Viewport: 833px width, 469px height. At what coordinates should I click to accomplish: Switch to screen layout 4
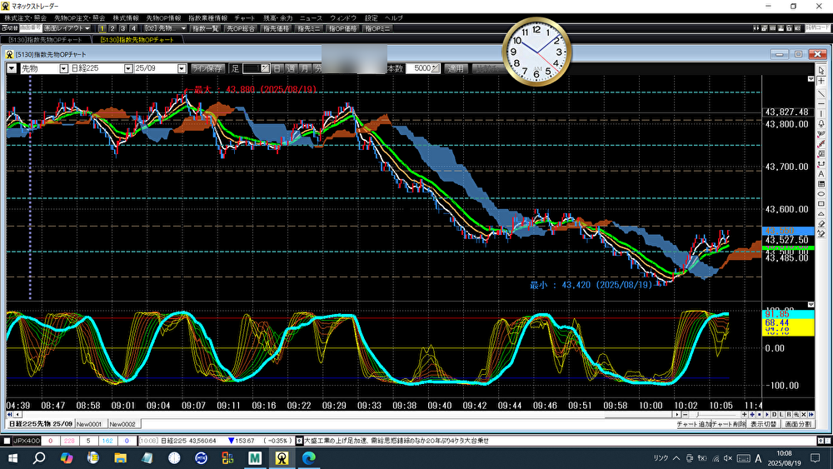click(x=133, y=28)
